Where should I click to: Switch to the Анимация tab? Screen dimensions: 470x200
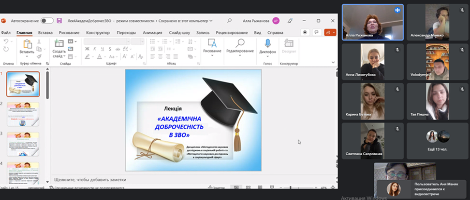(x=152, y=33)
